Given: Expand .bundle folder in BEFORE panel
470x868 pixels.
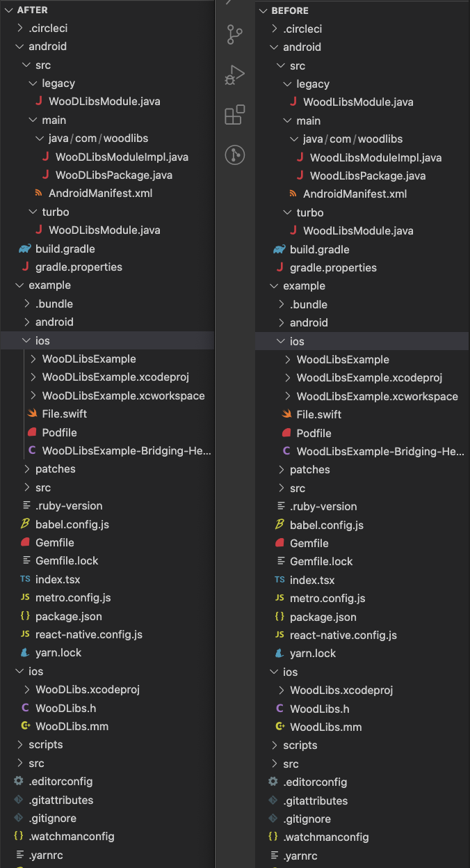Looking at the screenshot, I should point(282,304).
